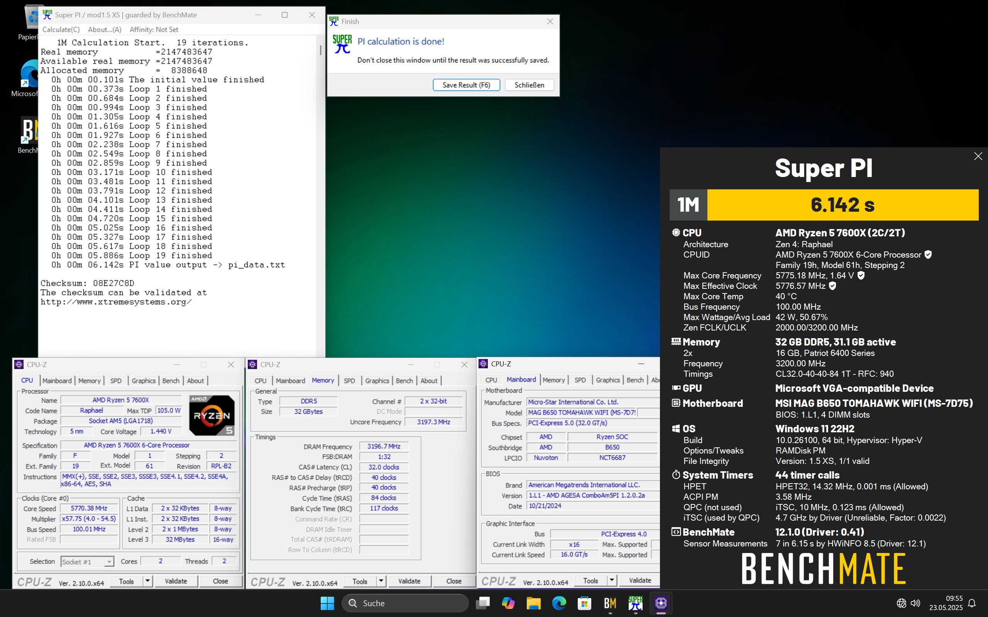Click Tools button in first CPU-Z

tap(127, 581)
